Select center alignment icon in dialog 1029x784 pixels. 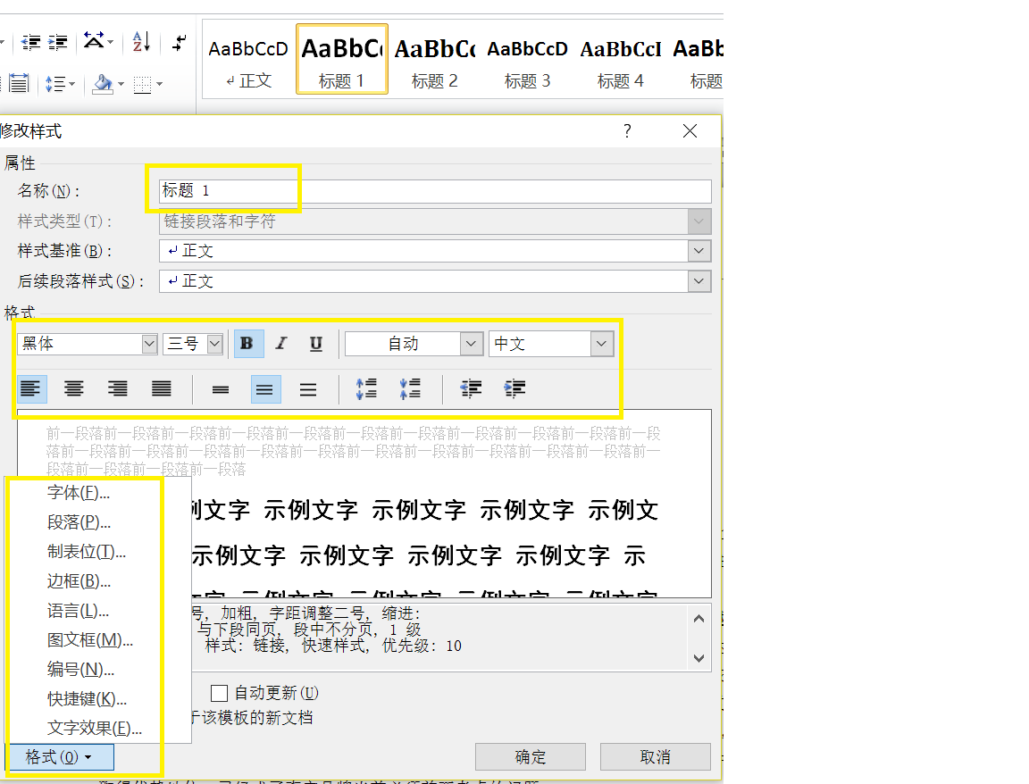pos(73,389)
